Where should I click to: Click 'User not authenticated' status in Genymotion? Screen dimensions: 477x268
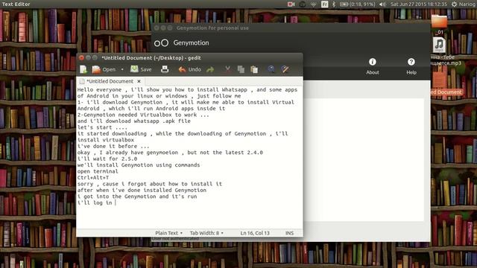pos(175,239)
